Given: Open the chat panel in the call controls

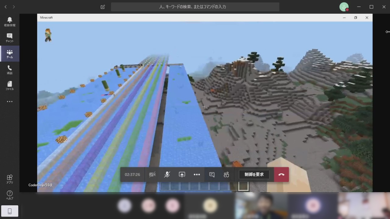Looking at the screenshot, I should point(212,174).
